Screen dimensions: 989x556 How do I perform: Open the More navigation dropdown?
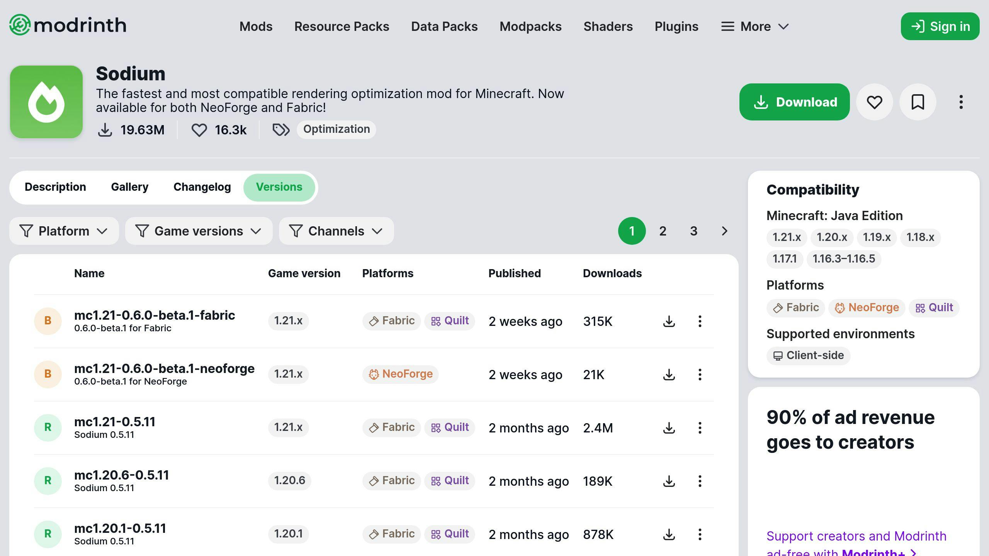tap(755, 26)
